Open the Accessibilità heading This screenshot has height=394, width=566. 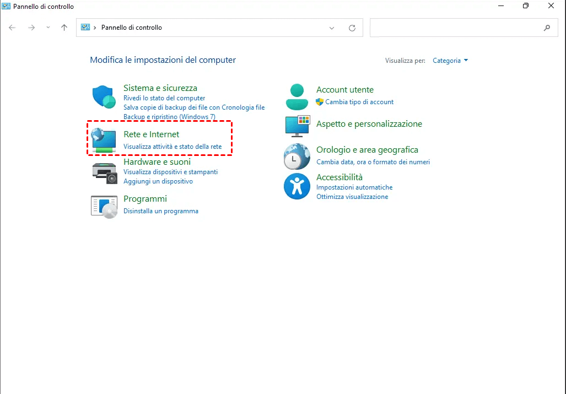click(339, 177)
